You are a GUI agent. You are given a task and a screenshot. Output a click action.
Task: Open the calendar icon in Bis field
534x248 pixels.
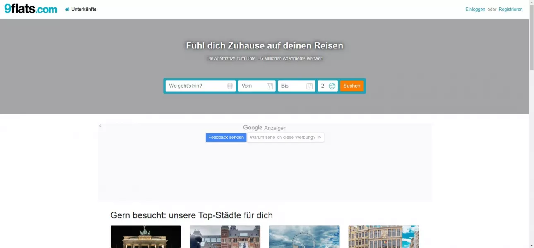tap(309, 86)
